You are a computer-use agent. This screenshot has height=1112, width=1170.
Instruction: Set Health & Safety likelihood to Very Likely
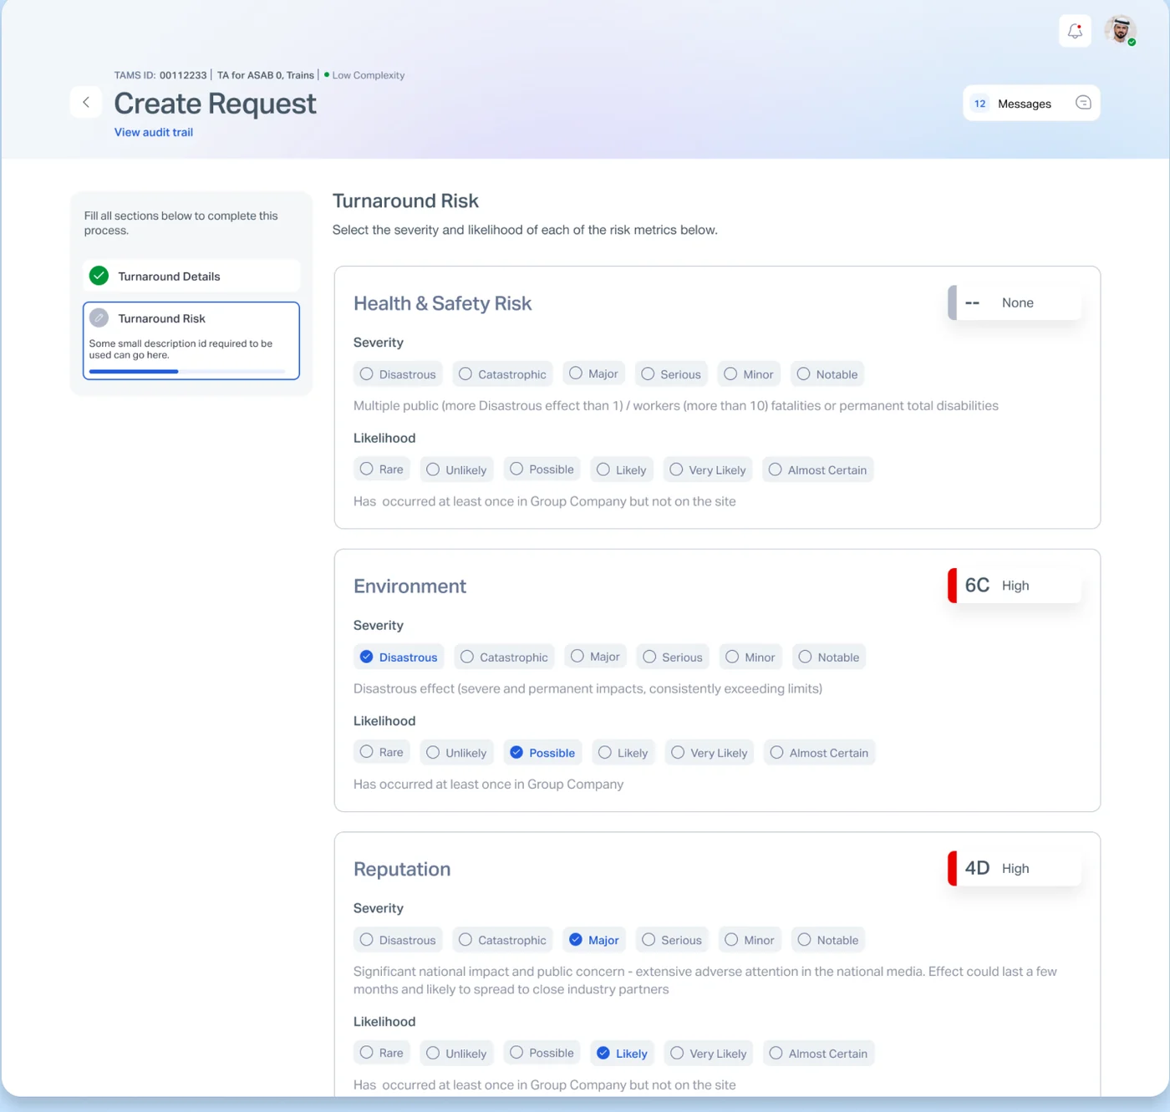(x=708, y=470)
